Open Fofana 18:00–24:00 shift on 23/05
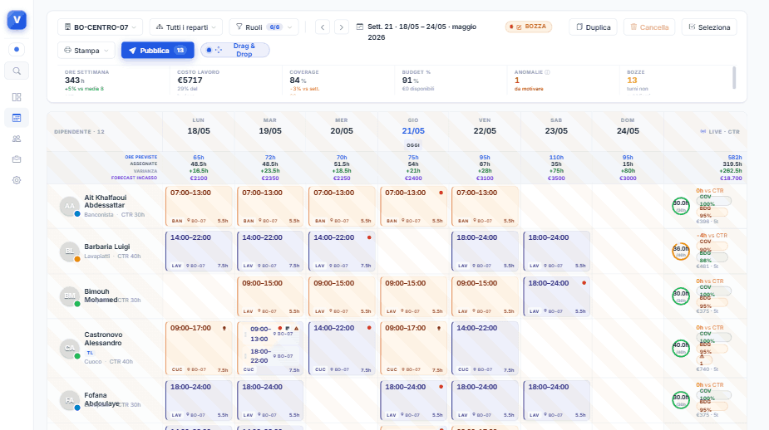Screen dimensions: 769x430 pos(557,401)
